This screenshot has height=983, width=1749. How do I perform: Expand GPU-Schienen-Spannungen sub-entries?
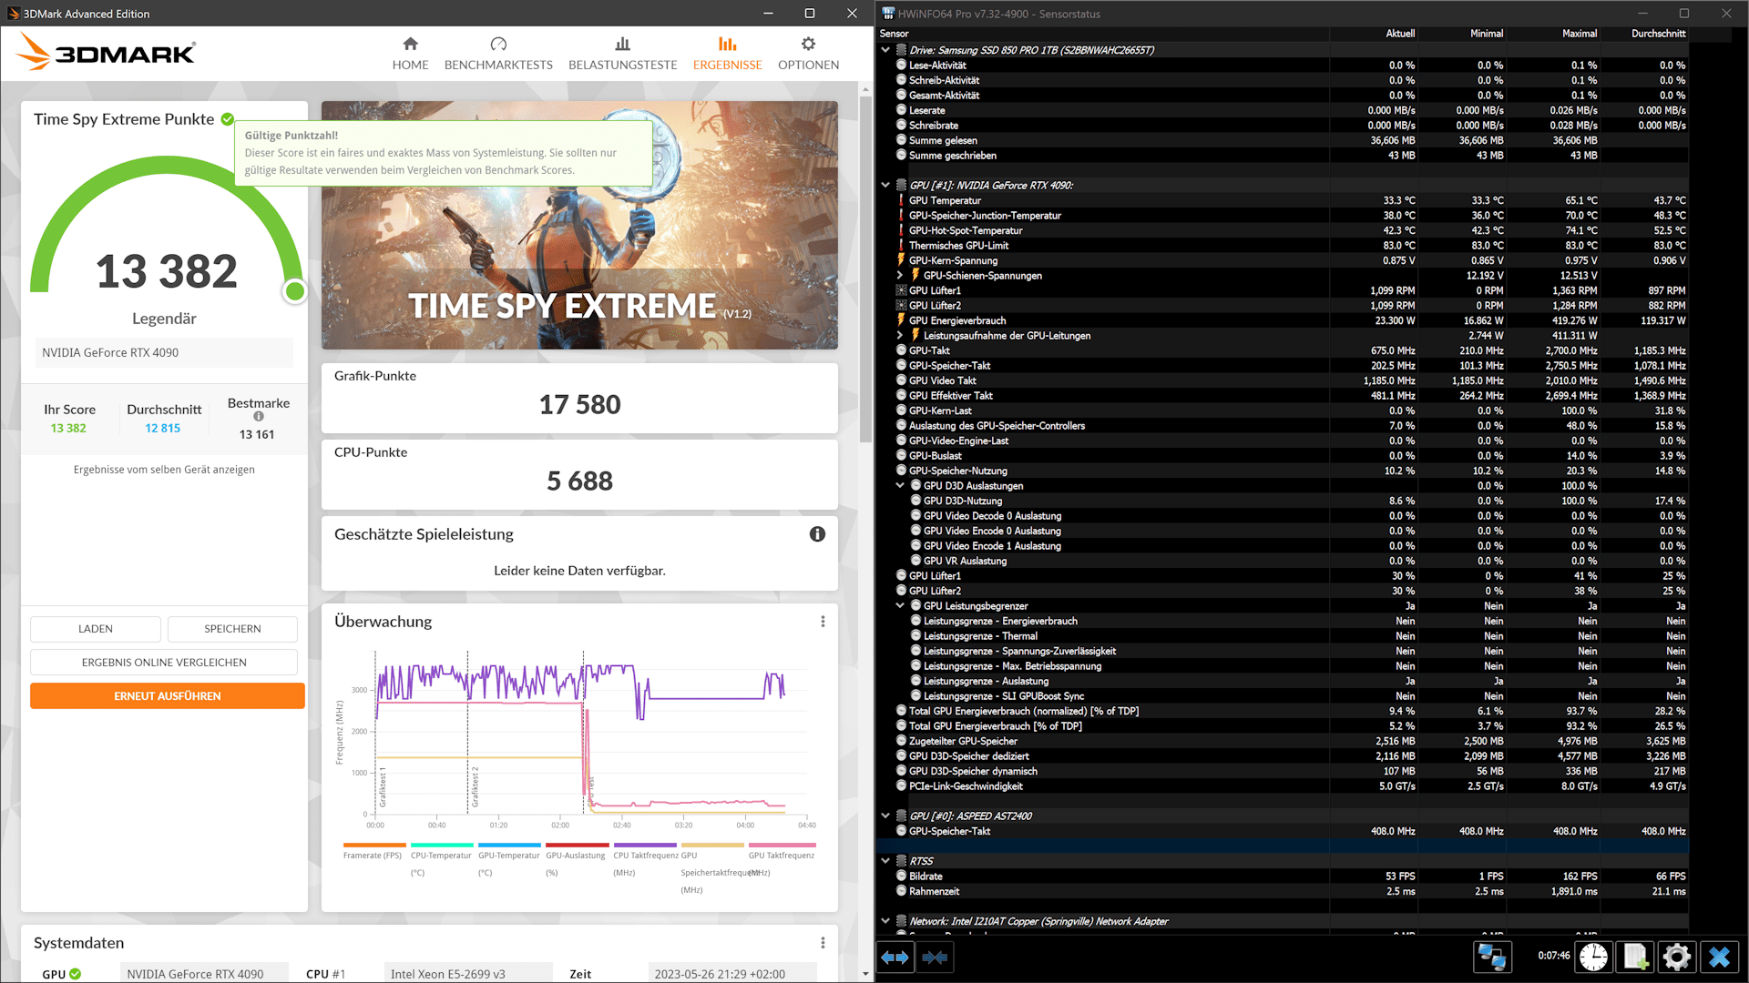tap(900, 275)
